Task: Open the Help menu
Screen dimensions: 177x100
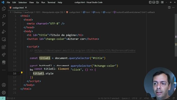Action: (60, 2)
